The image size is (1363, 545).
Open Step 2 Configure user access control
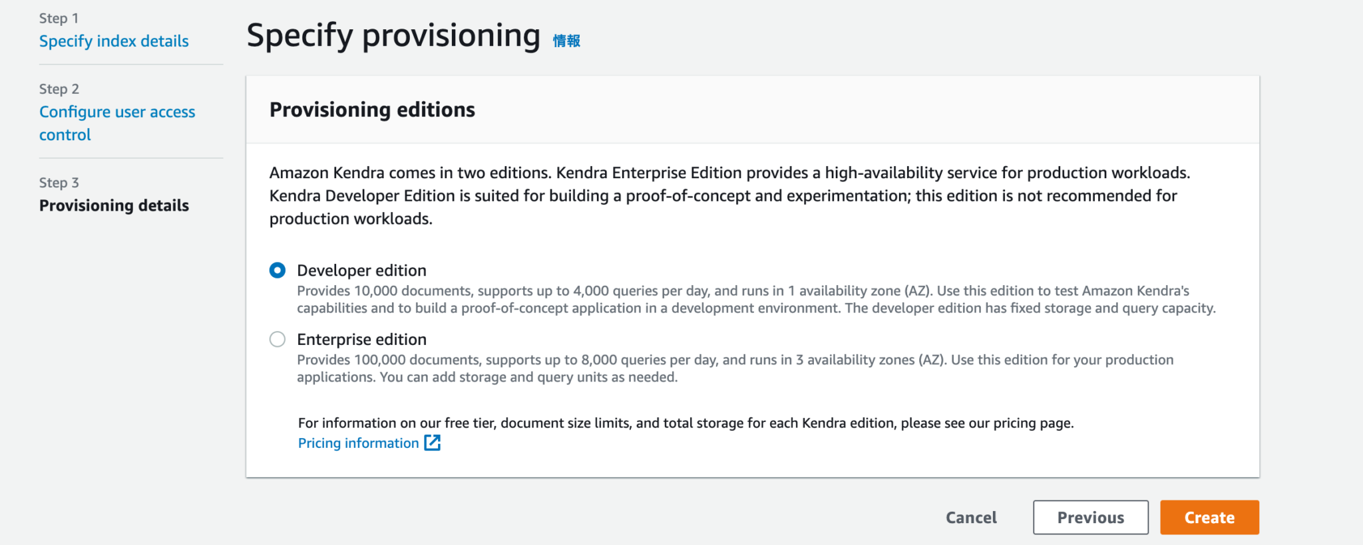[117, 122]
